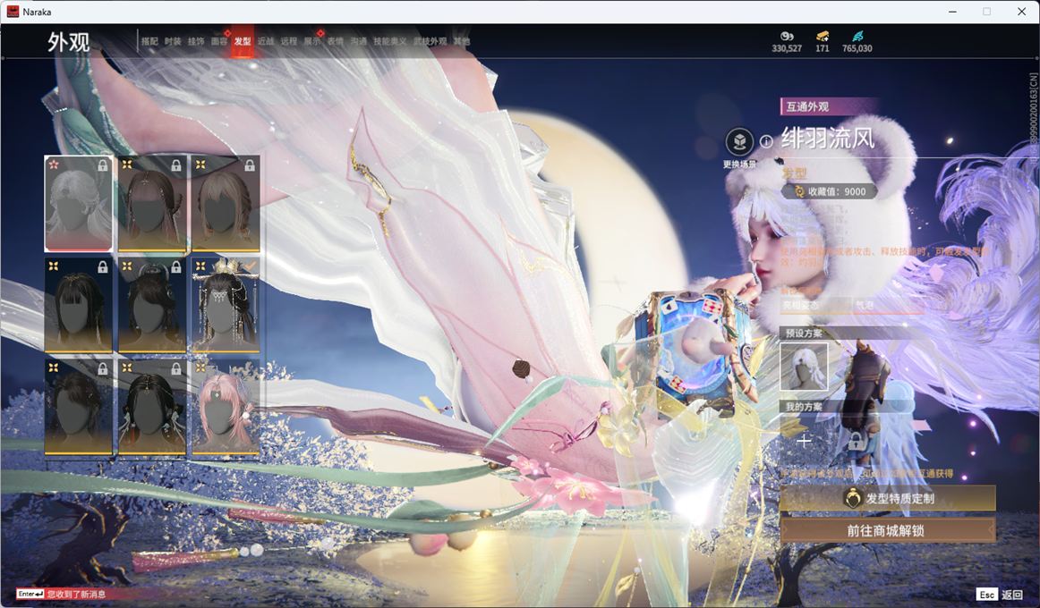Screen dimensions: 1040x608
Task: Add a new scheme with the plus icon
Action: pos(803,441)
